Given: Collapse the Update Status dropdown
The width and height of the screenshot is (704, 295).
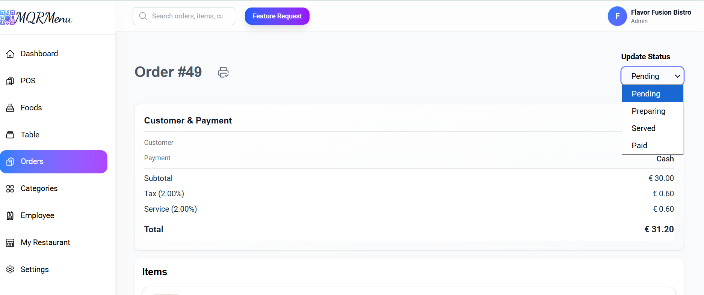Looking at the screenshot, I should [x=652, y=76].
